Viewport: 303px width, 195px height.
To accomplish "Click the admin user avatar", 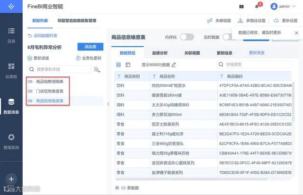I will (x=274, y=7).
